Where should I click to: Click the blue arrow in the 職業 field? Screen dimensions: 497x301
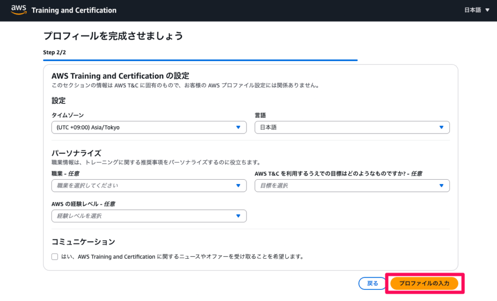click(x=238, y=185)
